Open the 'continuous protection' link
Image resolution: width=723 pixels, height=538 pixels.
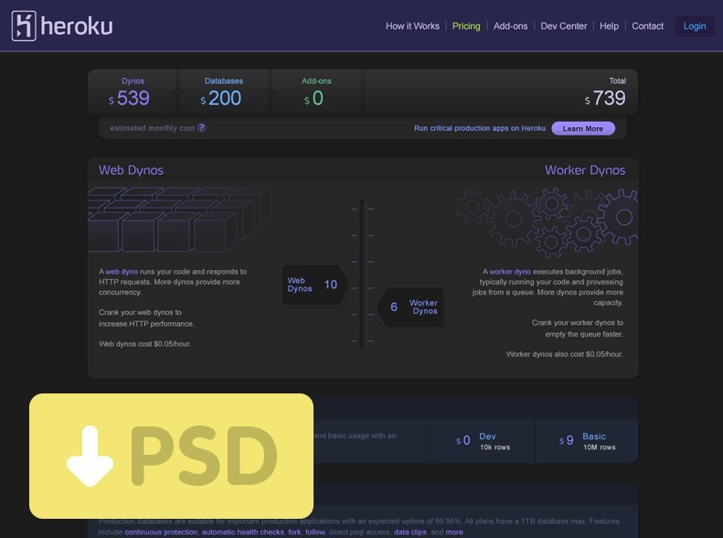[161, 532]
